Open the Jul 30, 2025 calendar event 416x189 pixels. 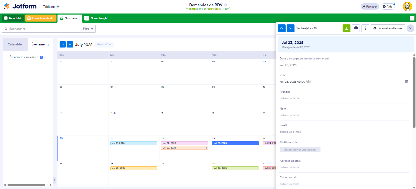click(235, 168)
